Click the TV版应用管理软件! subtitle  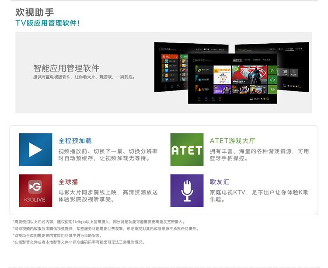pos(48,23)
